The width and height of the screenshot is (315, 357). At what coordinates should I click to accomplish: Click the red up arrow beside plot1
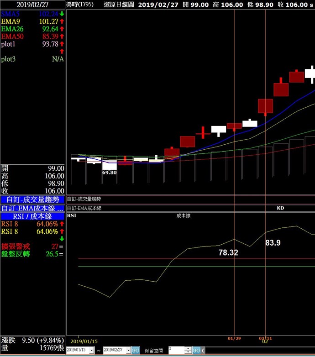click(x=62, y=44)
